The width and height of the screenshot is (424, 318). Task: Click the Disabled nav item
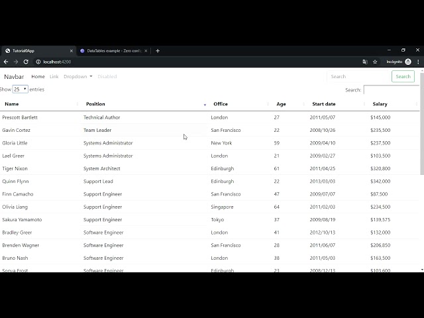(107, 77)
